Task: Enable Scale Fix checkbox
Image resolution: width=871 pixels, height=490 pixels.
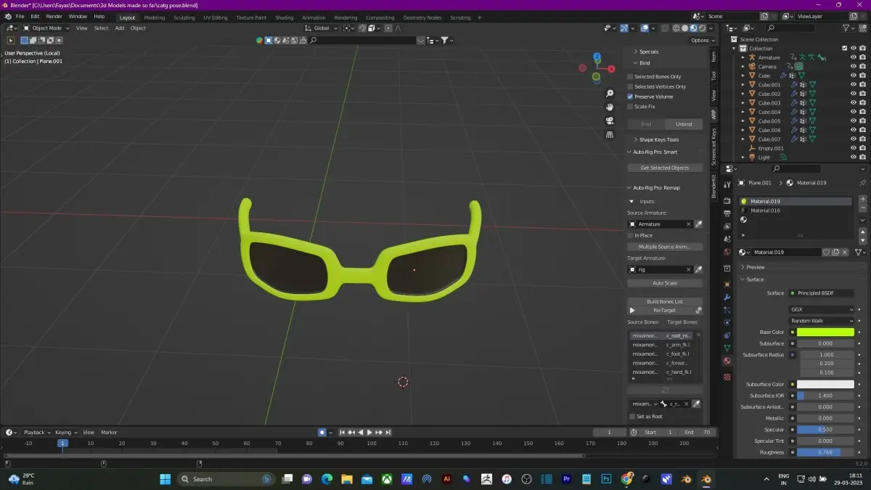Action: pos(631,107)
